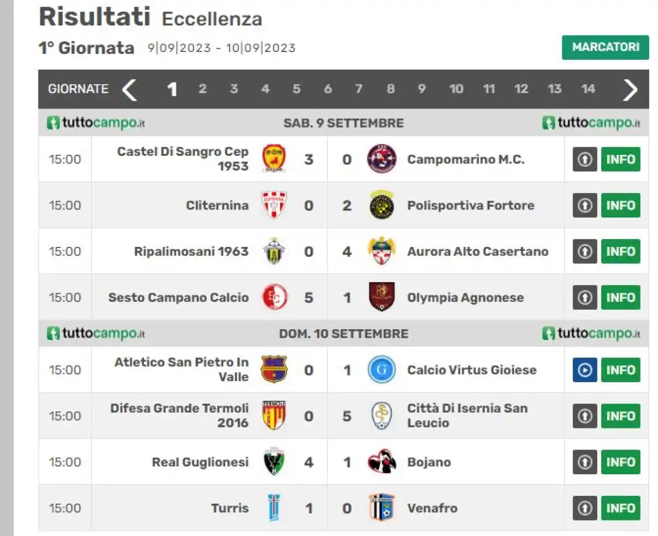Click the upload arrow icon in Cliternina row
Screen dimensions: 658x536
[585, 205]
